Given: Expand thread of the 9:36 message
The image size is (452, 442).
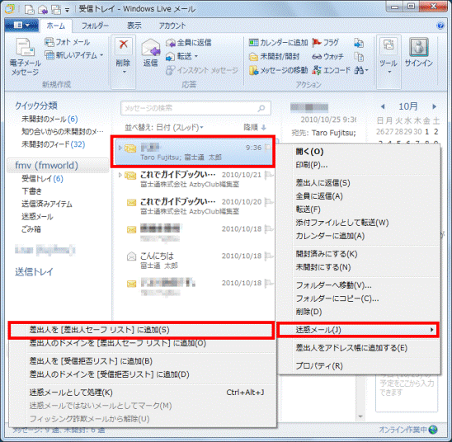Looking at the screenshot, I should (120, 148).
